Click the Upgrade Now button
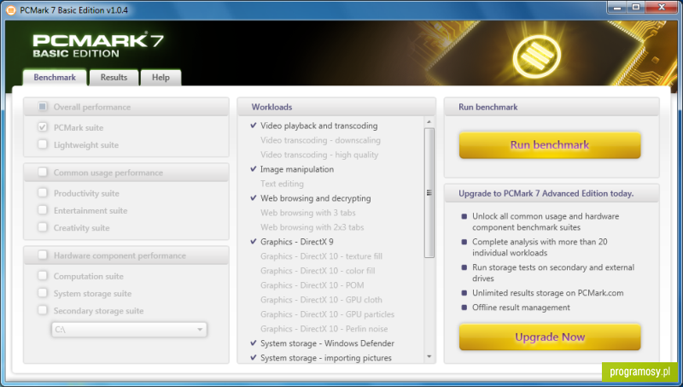 [550, 337]
